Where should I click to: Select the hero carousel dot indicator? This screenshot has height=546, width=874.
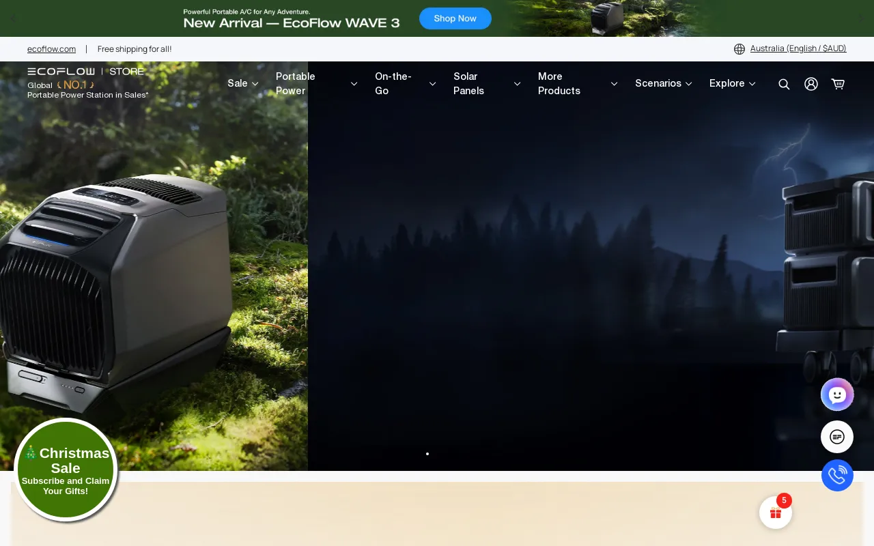tap(427, 454)
